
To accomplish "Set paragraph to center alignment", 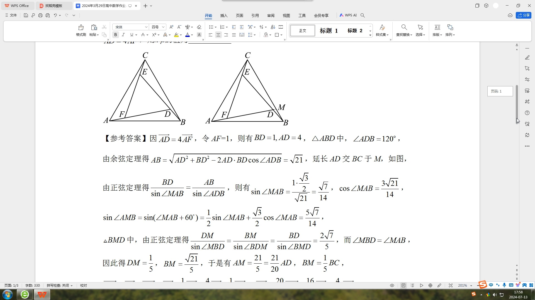I will [x=218, y=35].
